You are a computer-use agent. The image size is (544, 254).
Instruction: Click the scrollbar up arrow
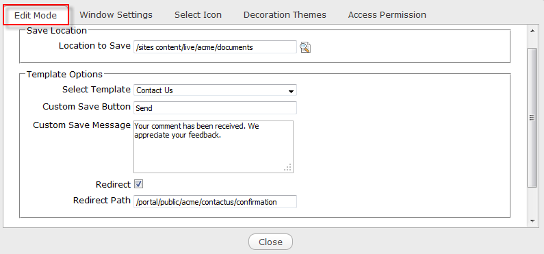tap(532, 31)
